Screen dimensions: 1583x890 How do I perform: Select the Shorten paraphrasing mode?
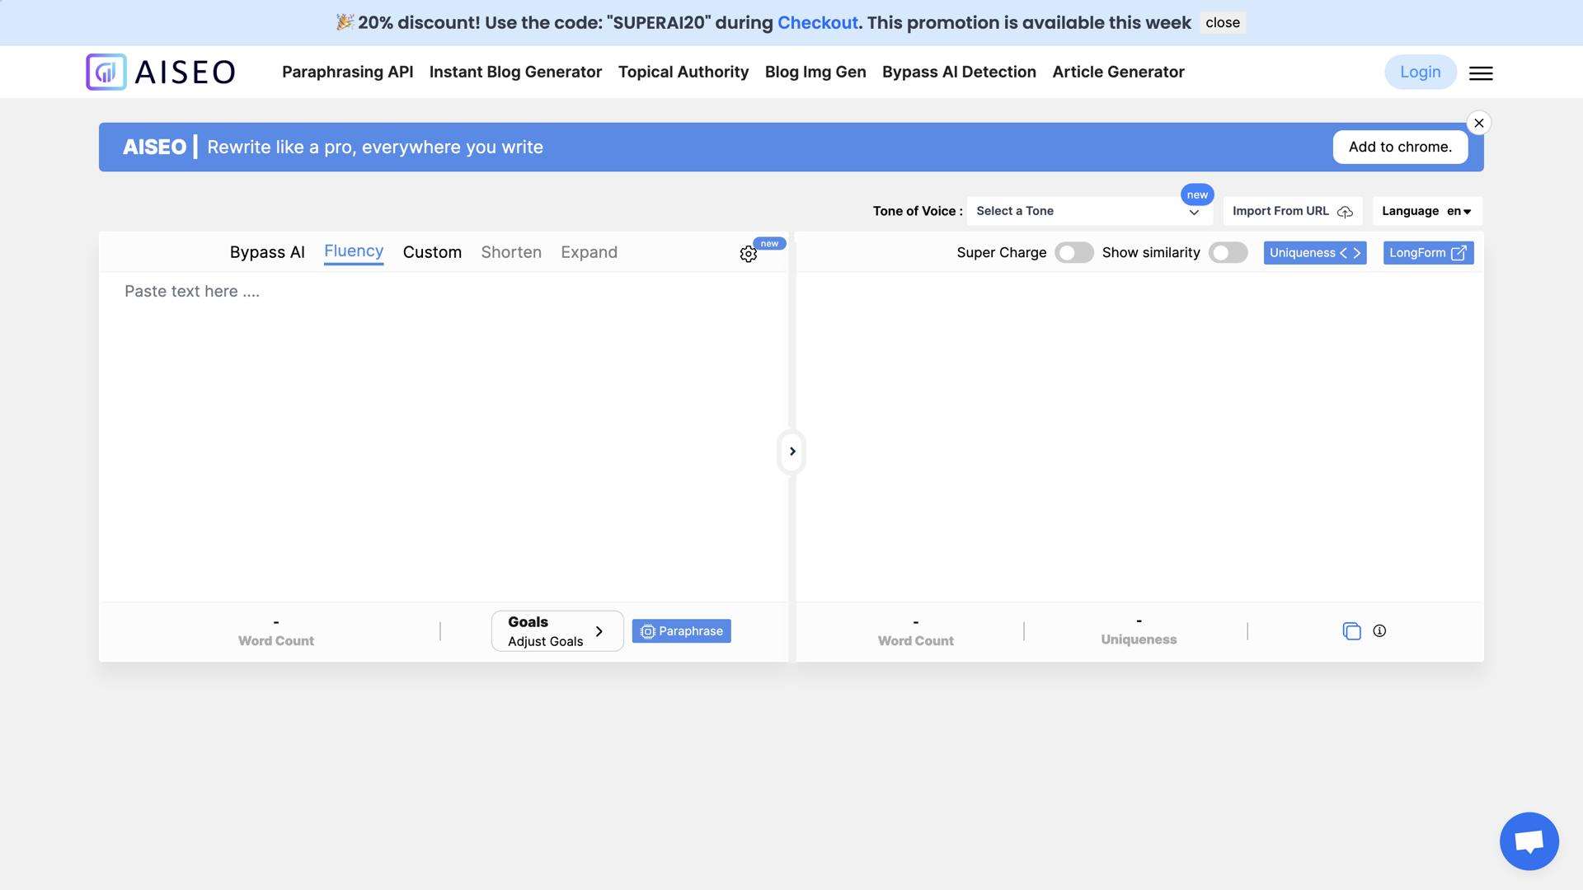(x=511, y=252)
